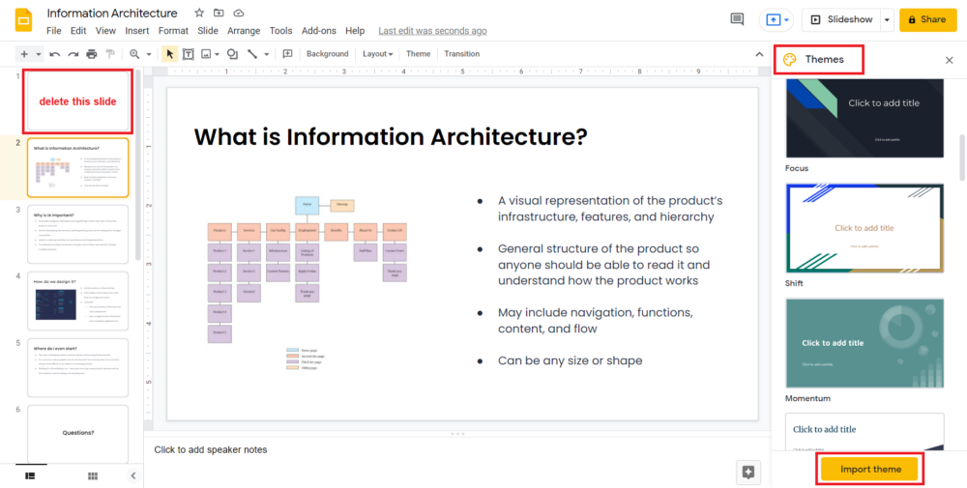Open the Insert menu
Viewport: 967px width, 488px height.
pos(137,31)
